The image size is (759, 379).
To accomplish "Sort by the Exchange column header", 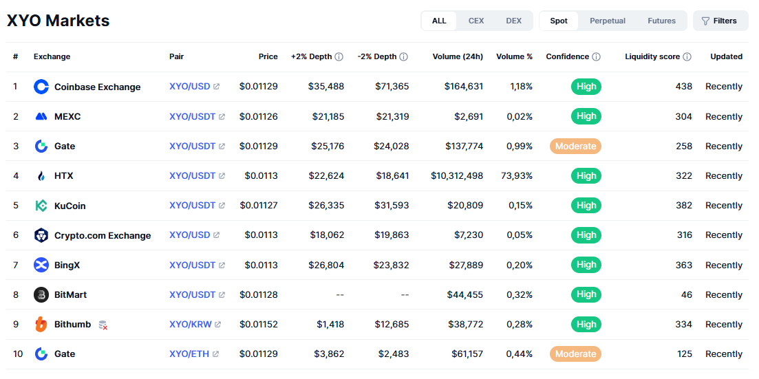I will pyautogui.click(x=52, y=56).
